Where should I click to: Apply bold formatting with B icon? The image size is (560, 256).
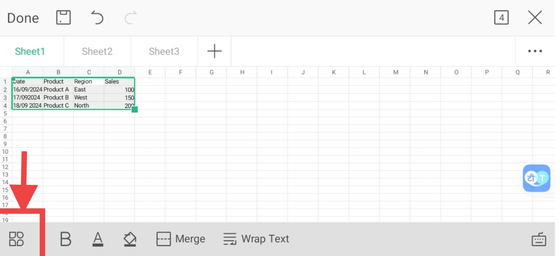point(65,239)
